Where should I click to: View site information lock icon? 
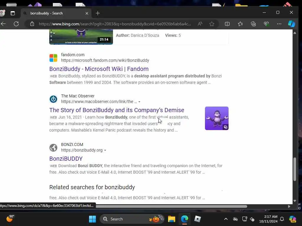coord(32,24)
